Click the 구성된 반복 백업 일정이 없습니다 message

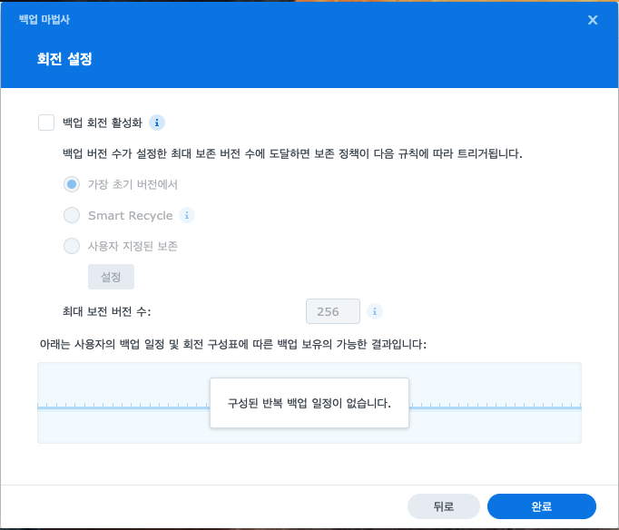(x=309, y=403)
